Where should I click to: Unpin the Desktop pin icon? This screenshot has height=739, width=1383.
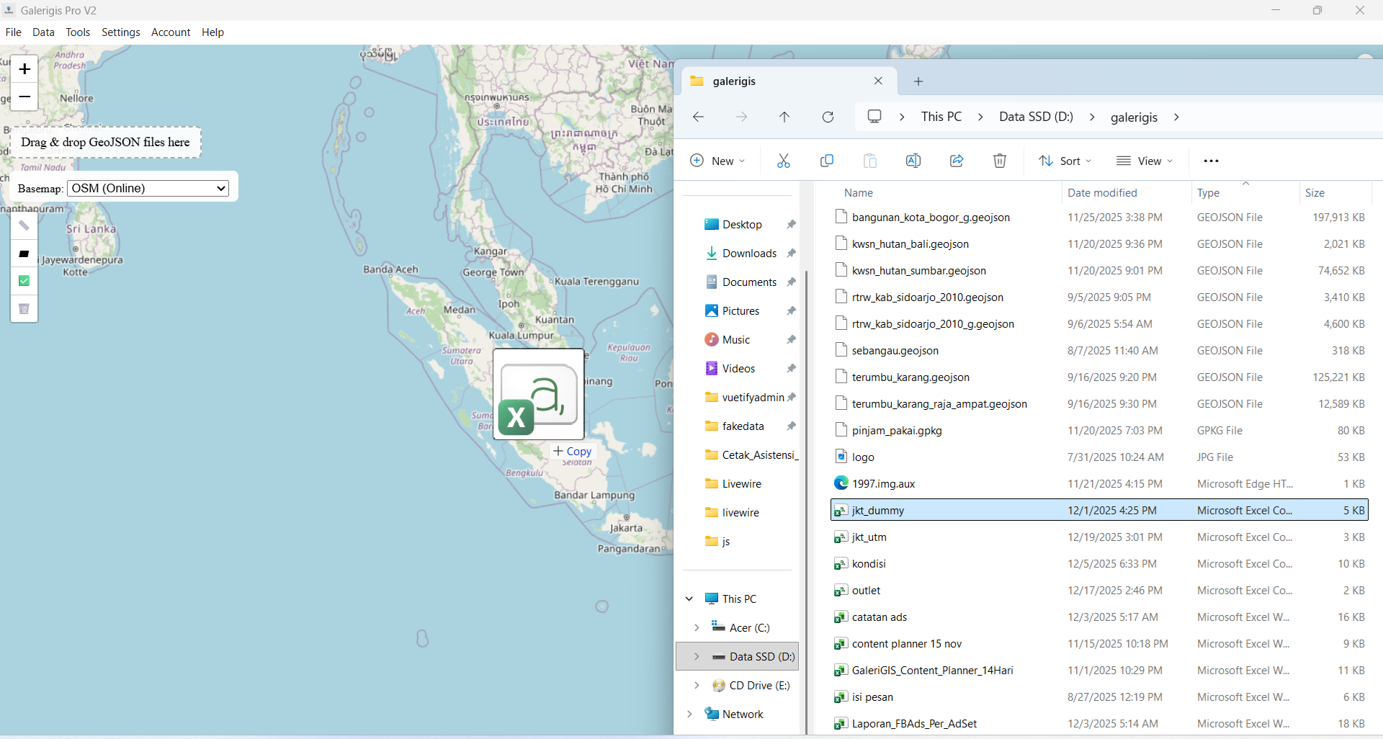click(x=791, y=224)
